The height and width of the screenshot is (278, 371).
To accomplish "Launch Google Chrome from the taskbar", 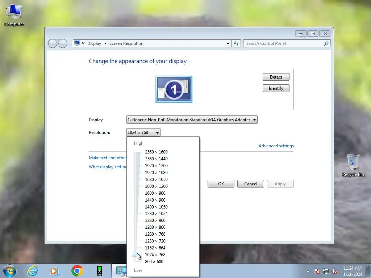I will click(x=77, y=271).
